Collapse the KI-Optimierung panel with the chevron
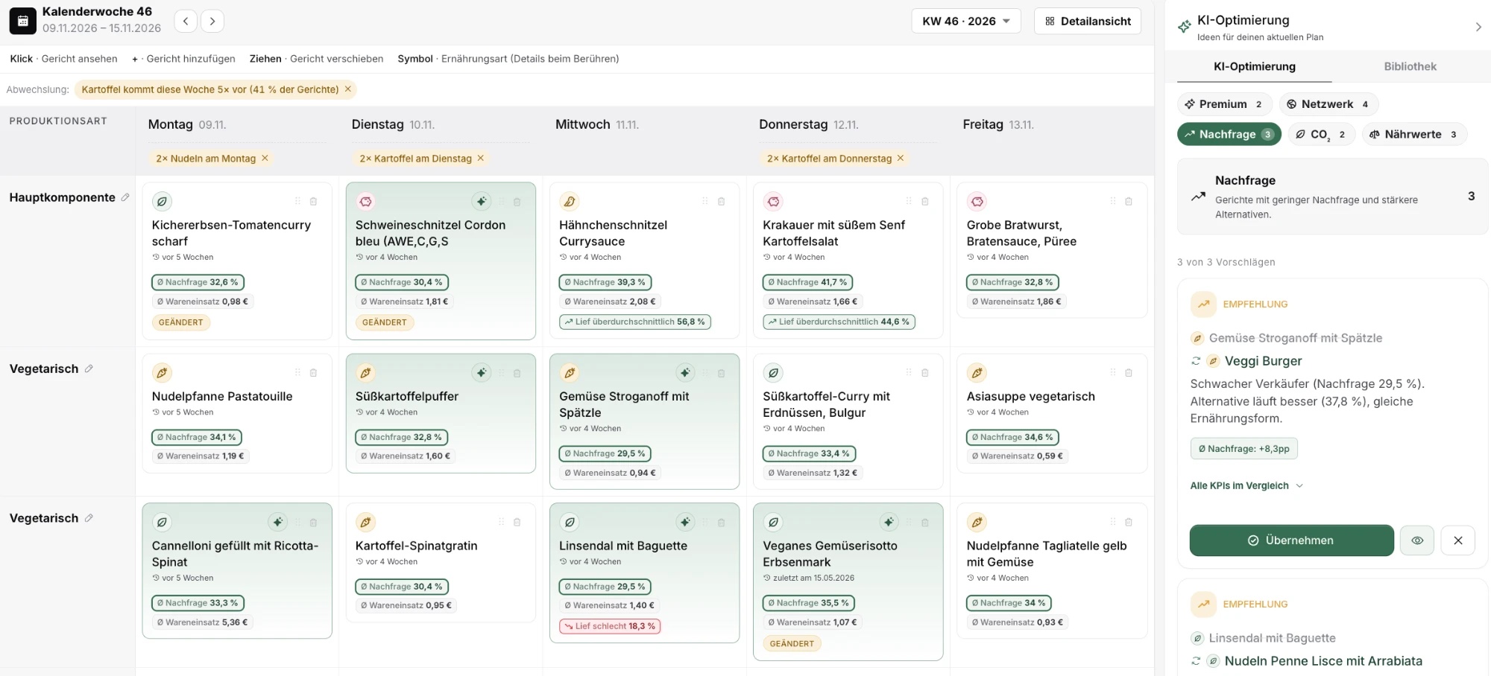This screenshot has width=1491, height=676. [x=1478, y=28]
